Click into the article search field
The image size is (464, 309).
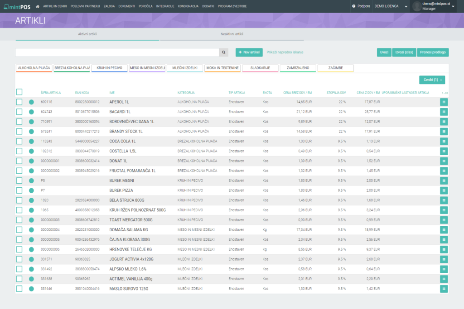click(x=117, y=52)
